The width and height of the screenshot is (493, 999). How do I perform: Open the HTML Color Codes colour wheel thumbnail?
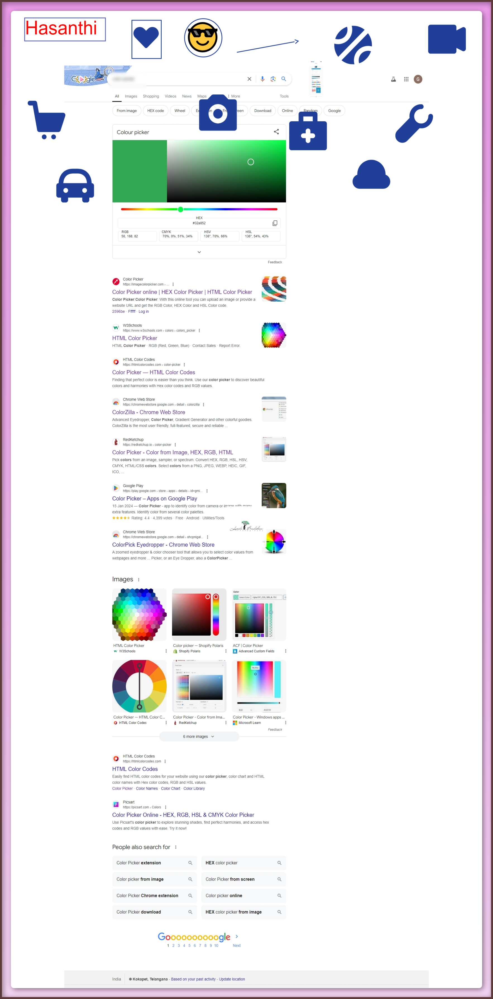click(x=140, y=686)
